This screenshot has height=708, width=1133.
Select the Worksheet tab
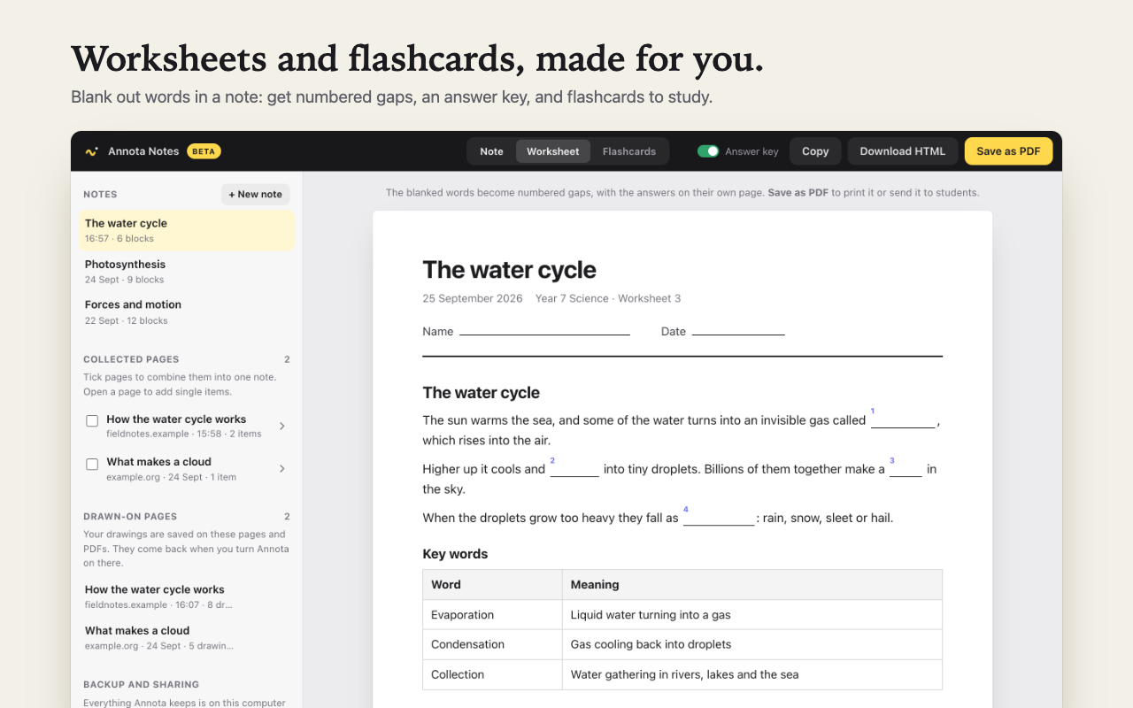coord(553,151)
